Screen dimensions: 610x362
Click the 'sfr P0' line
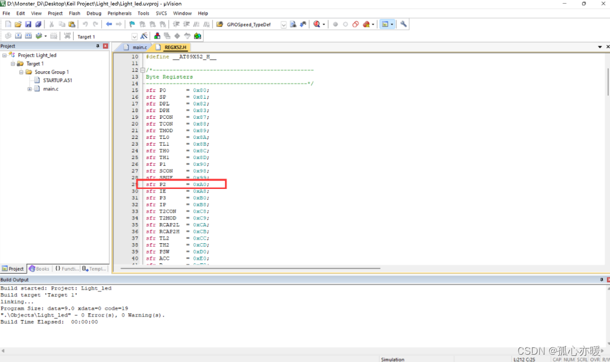coord(177,90)
